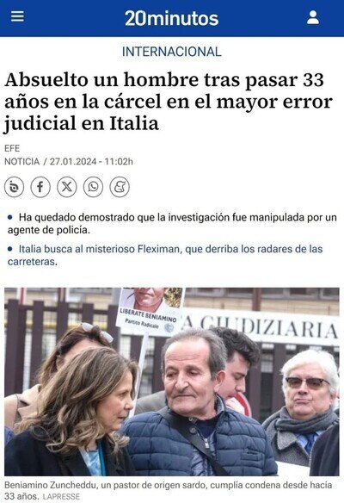Open the hamburger navigation menu
This screenshot has height=503, width=344.
[17, 16]
